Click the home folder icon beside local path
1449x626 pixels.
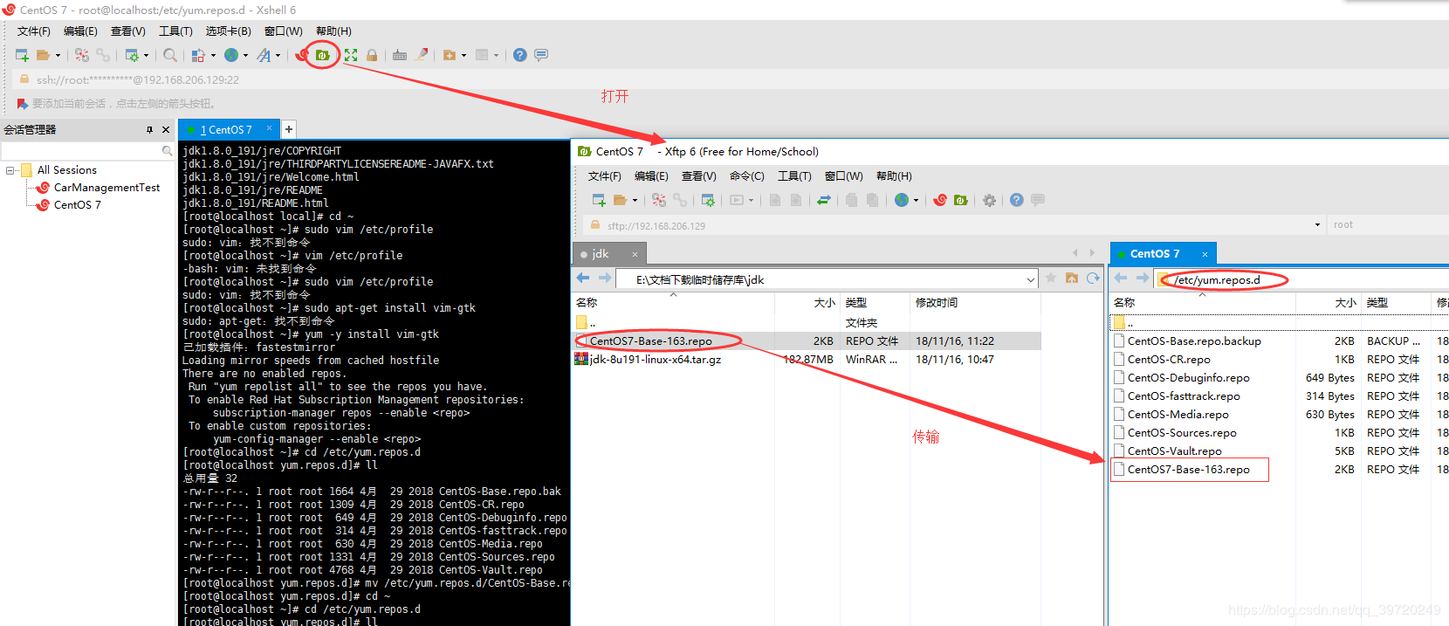pos(1072,279)
